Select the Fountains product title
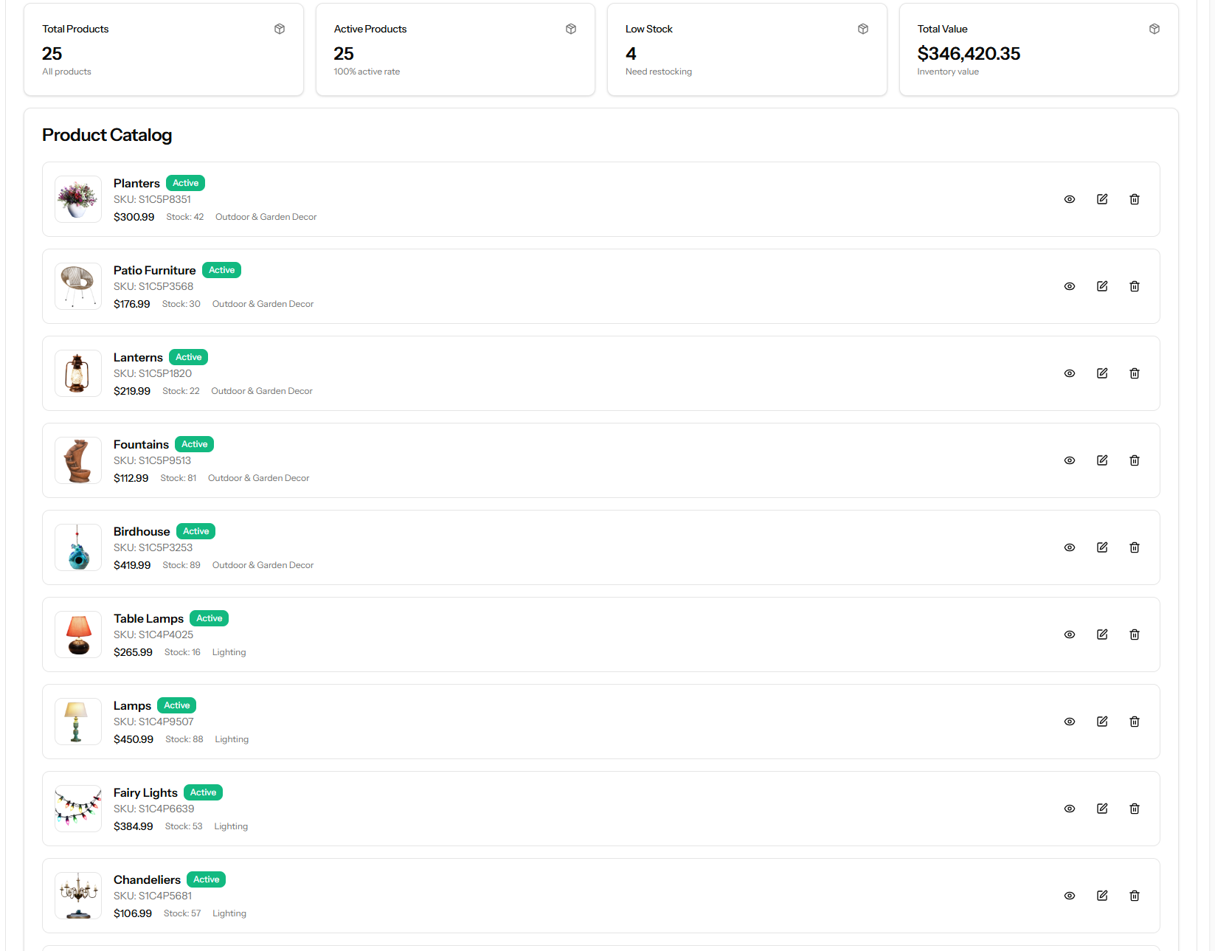This screenshot has height=951, width=1215. coord(141,444)
